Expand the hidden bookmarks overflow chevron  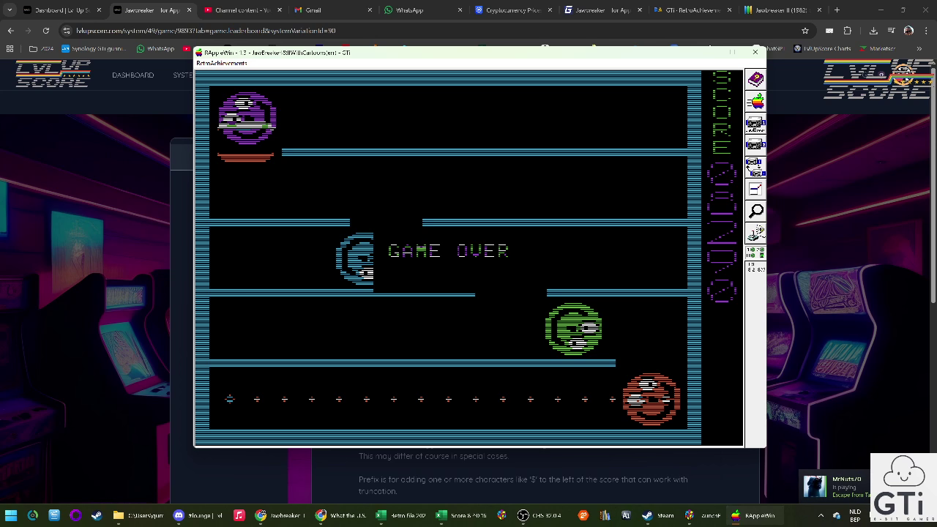point(919,48)
